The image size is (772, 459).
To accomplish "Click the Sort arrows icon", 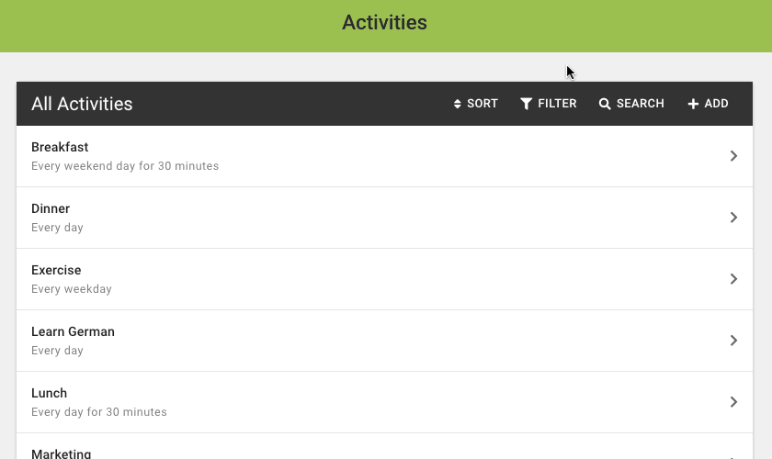I will [458, 104].
